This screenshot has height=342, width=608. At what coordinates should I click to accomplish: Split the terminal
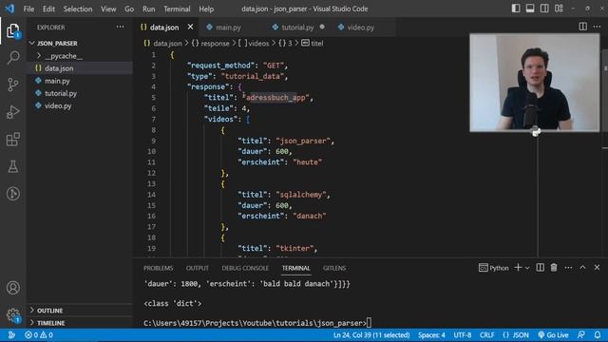click(x=540, y=268)
